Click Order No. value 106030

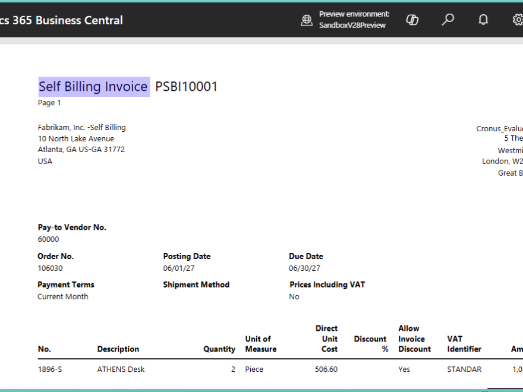click(50, 268)
